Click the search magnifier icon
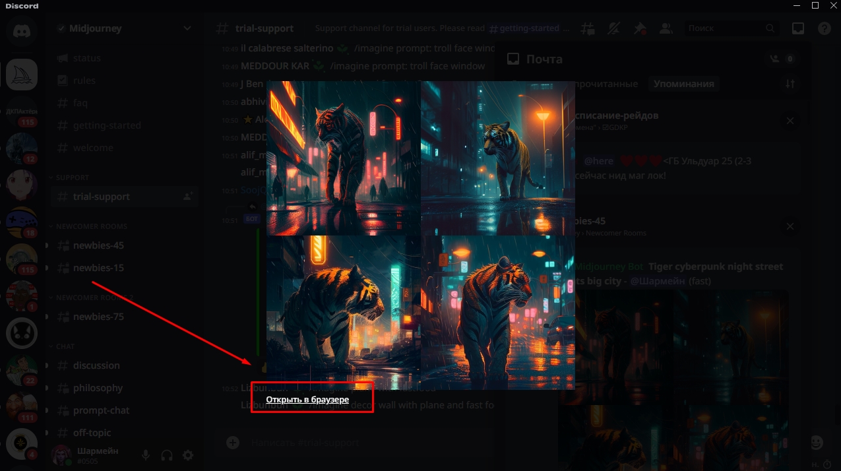This screenshot has height=471, width=841. click(x=770, y=28)
